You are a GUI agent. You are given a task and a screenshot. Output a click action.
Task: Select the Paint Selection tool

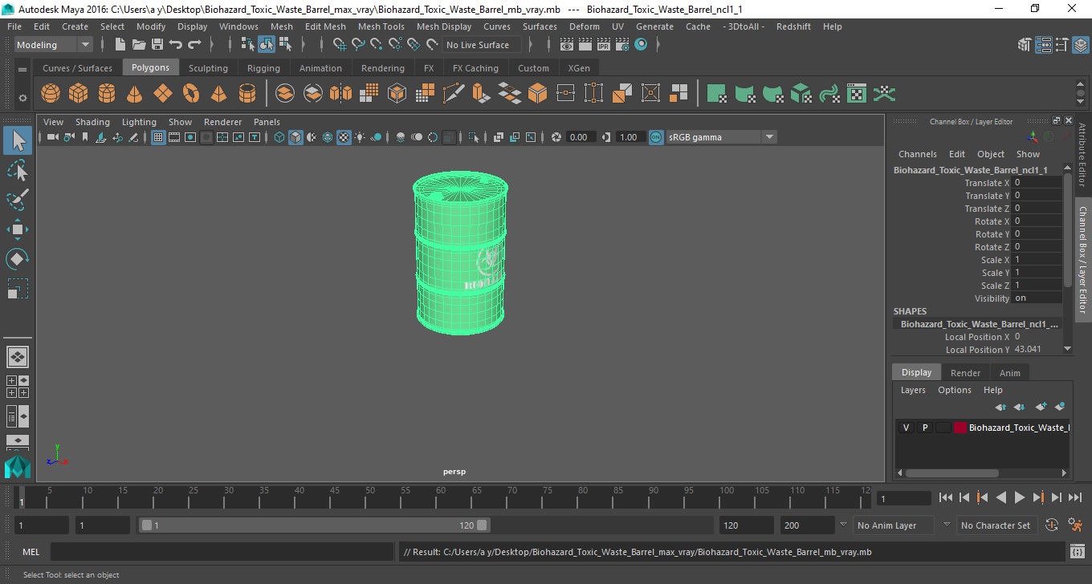click(x=18, y=200)
